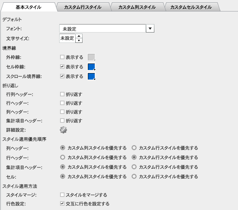Click the 文字サイズ value field
Viewport: 238px width, 210px height.
click(67, 38)
